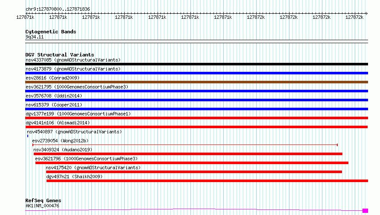Click the Cytogenetic Bands track title

tap(51, 32)
